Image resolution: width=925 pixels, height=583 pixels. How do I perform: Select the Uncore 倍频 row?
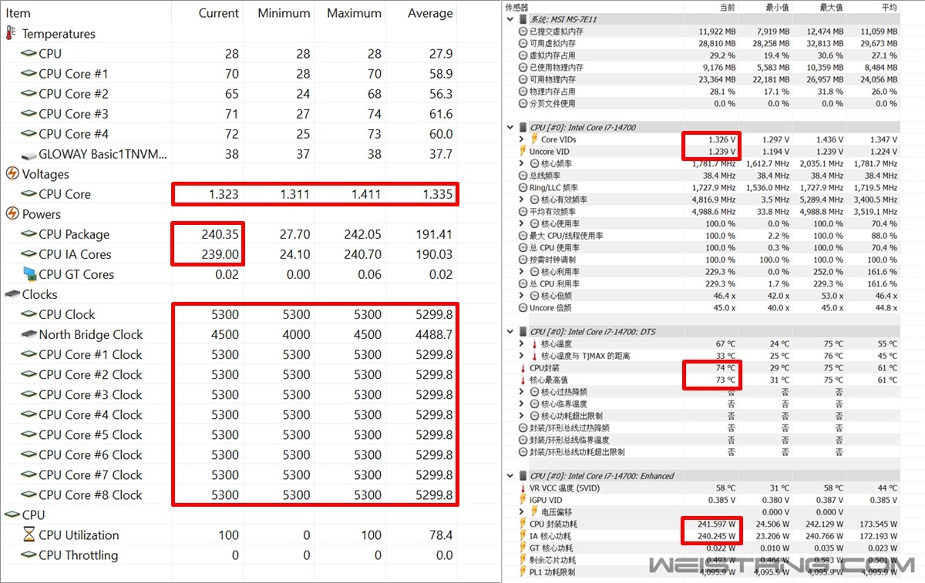coord(702,308)
